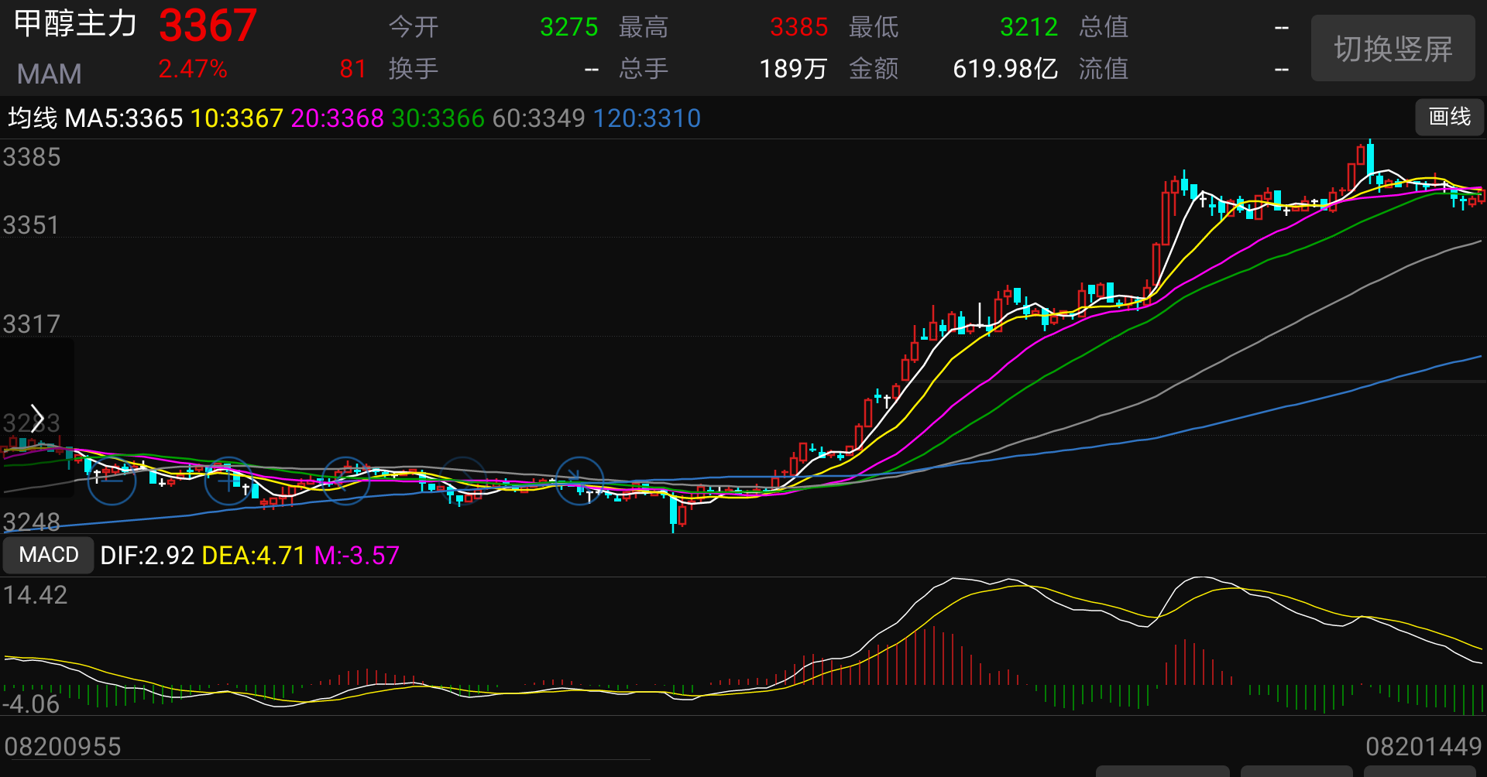Image resolution: width=1487 pixels, height=777 pixels.
Task: Click the end time label 08201449
Action: [1423, 747]
